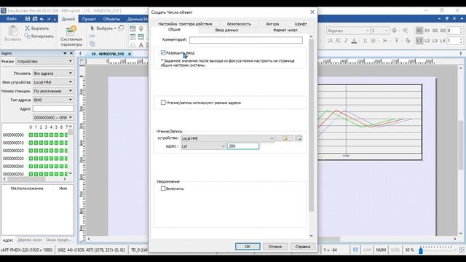The width and height of the screenshot is (466, 262).
Task: Click the address value field showing 200
Action: 243,146
